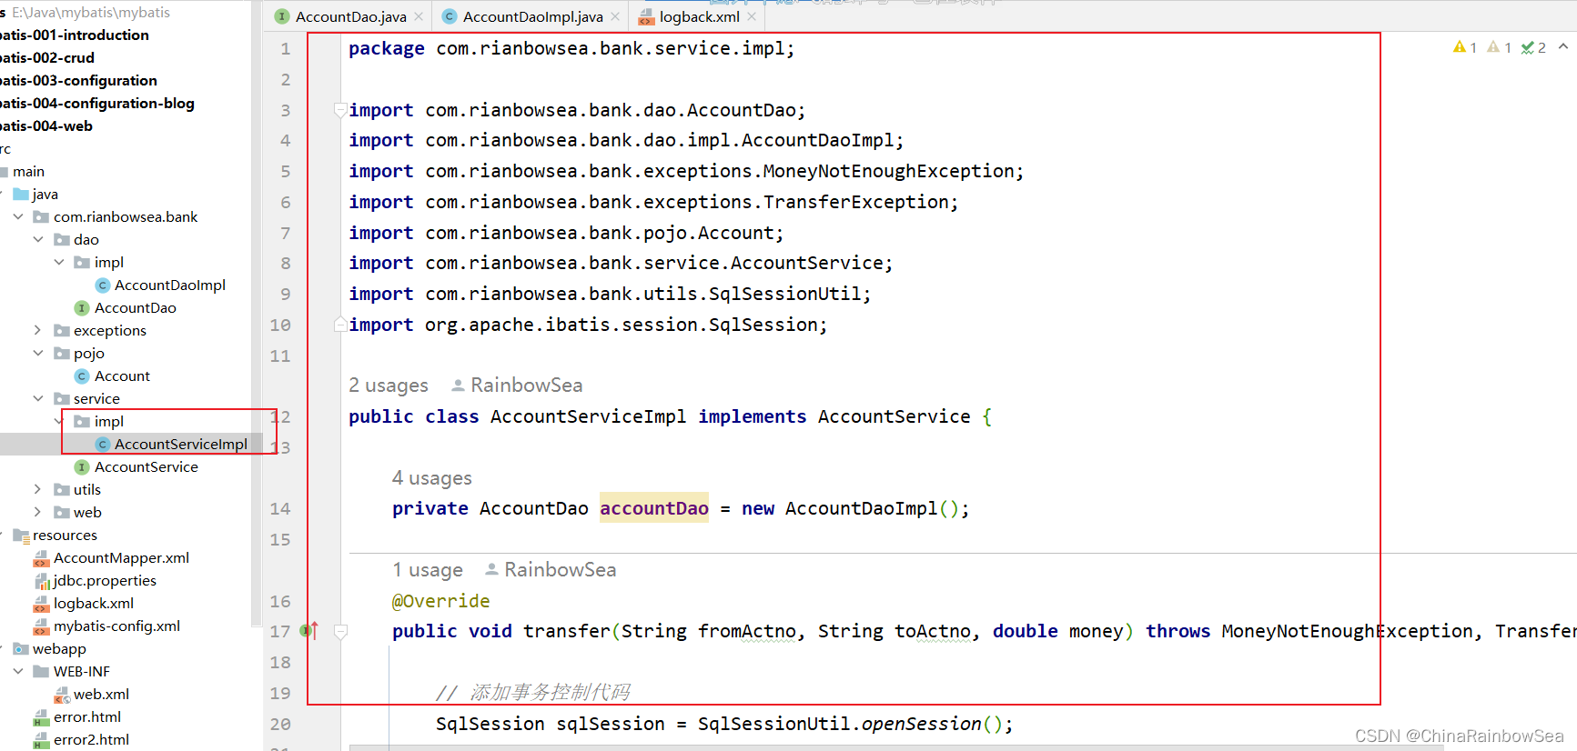The image size is (1577, 751).
Task: Click the '4 usages' hint above accountDao
Action: [432, 478]
